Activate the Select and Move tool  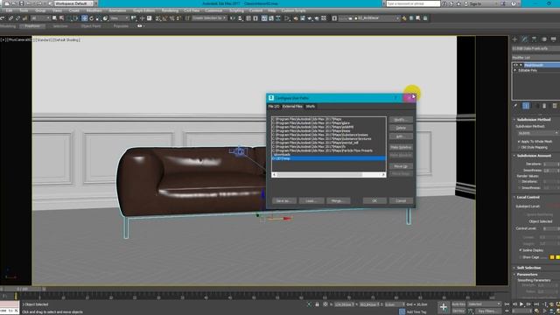point(85,18)
